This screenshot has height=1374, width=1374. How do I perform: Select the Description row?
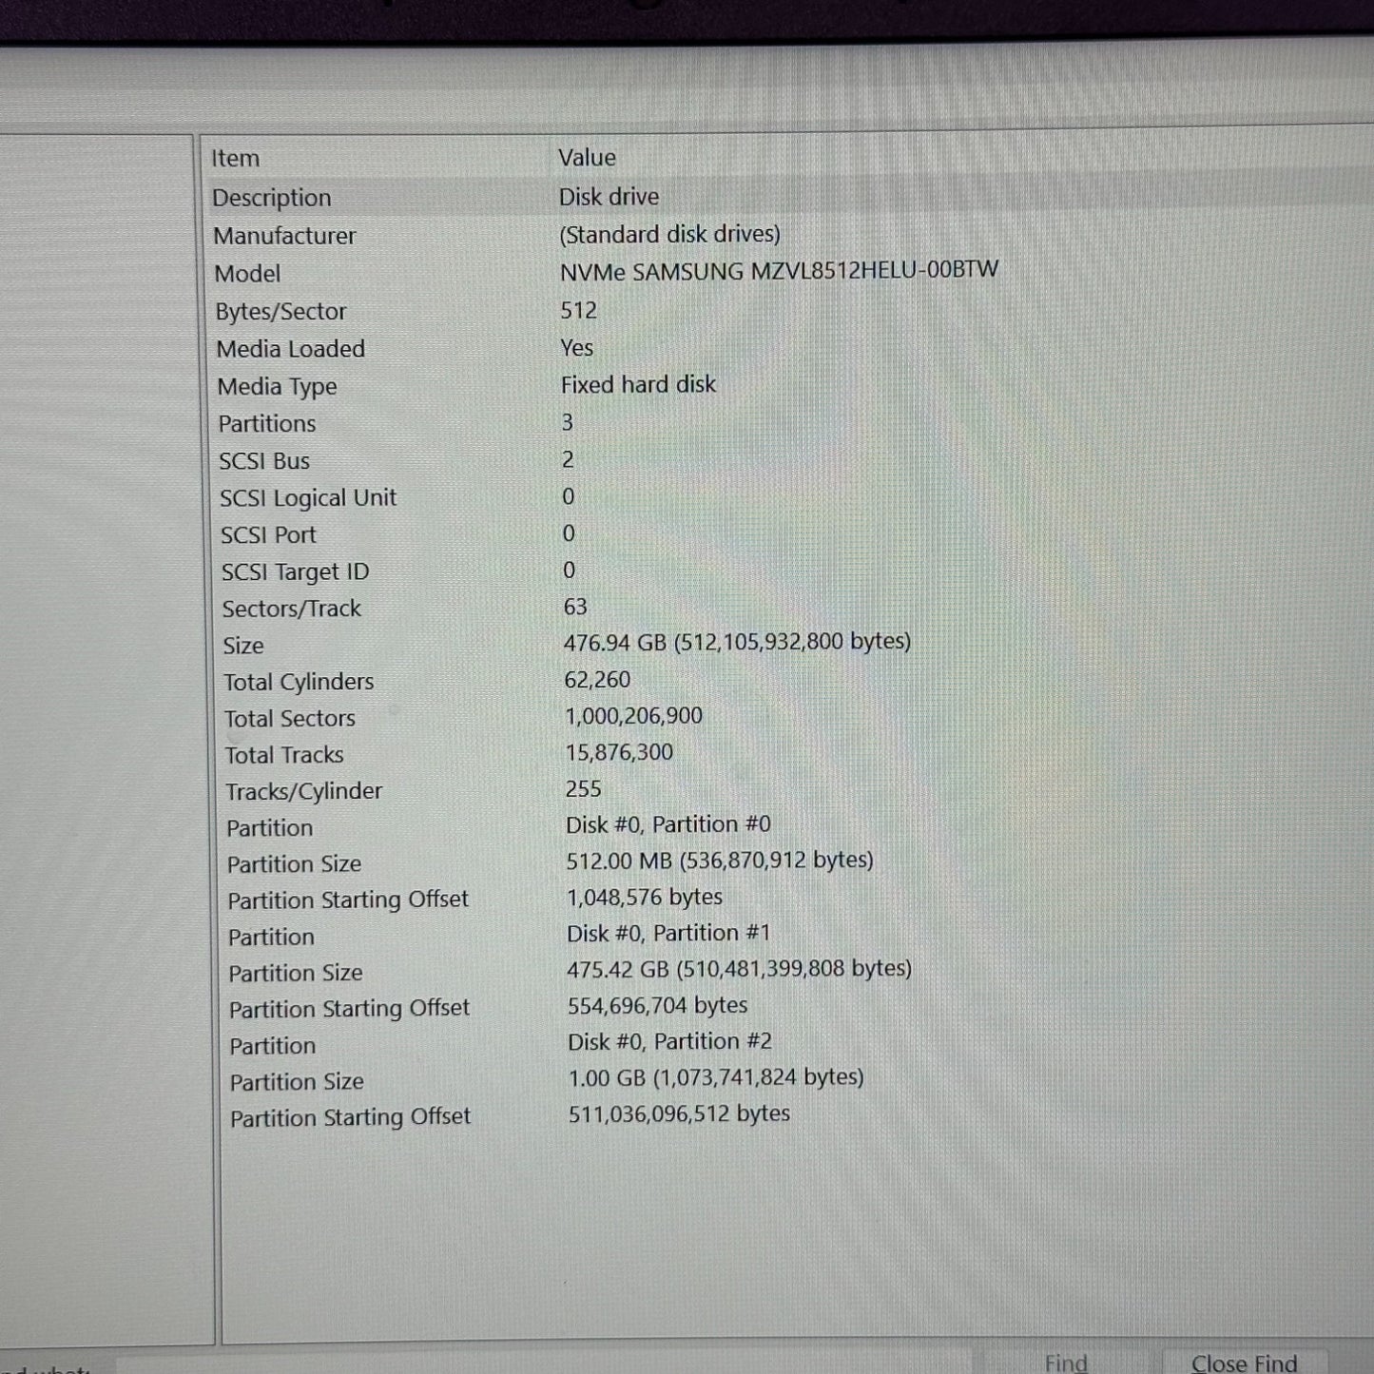272,198
